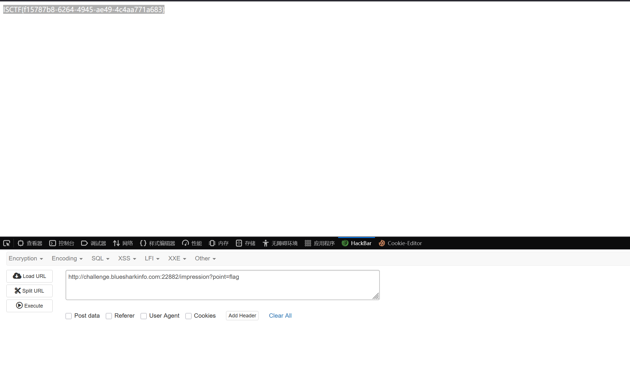Open the Network (网络) panel
The width and height of the screenshot is (630, 366).
click(x=123, y=243)
